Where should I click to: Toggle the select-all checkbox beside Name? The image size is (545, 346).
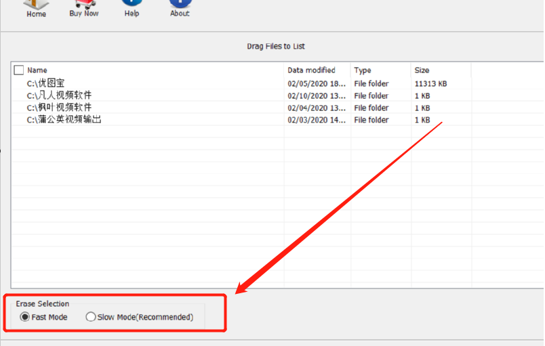pyautogui.click(x=18, y=70)
